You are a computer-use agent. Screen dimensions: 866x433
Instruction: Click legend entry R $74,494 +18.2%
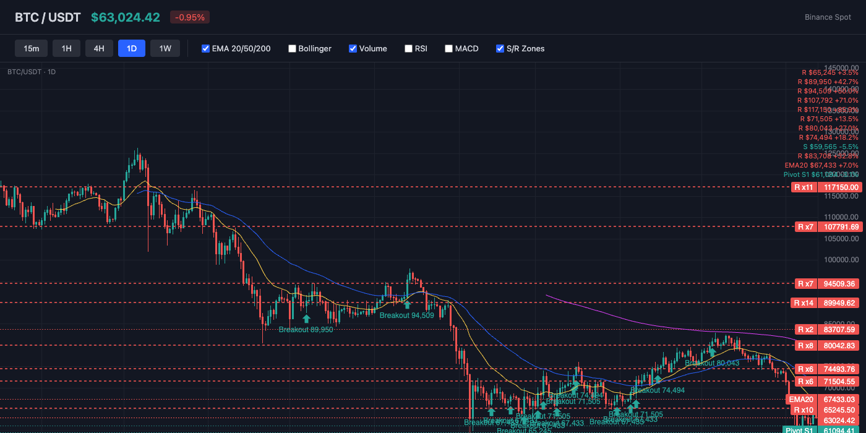pos(828,137)
